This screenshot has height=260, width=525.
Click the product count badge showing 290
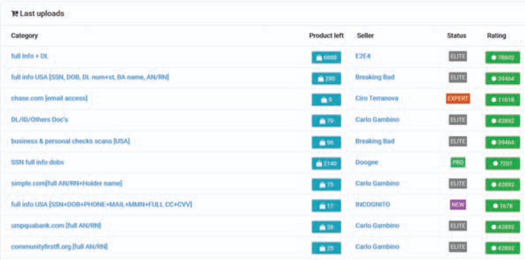[326, 79]
